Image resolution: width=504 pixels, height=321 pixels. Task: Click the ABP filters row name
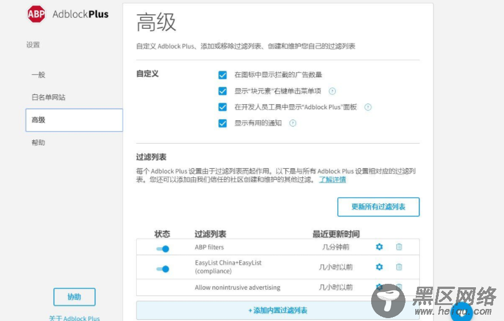(x=209, y=247)
